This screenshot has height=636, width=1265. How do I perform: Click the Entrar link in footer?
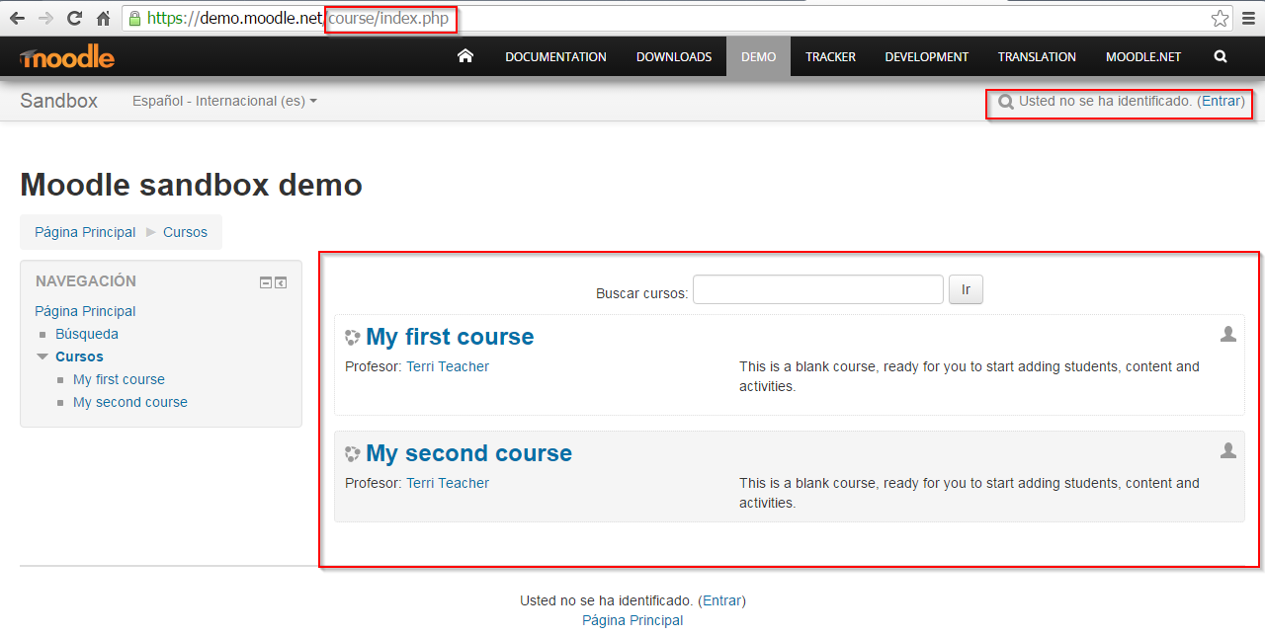[722, 600]
